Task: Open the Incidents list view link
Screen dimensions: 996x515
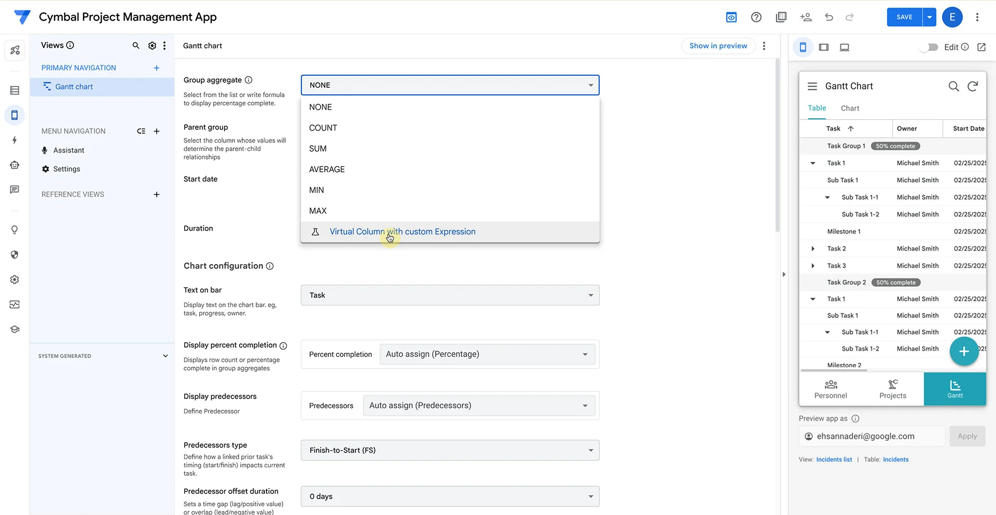Action: coord(834,460)
